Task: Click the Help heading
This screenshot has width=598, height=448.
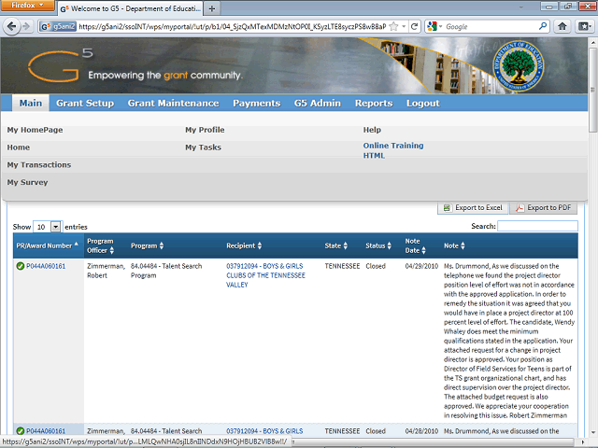Action: 372,130
